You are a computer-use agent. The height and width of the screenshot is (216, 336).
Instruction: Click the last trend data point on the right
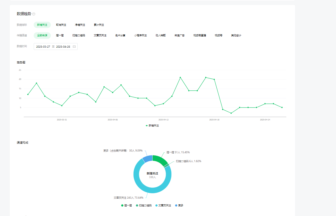[x=282, y=108]
